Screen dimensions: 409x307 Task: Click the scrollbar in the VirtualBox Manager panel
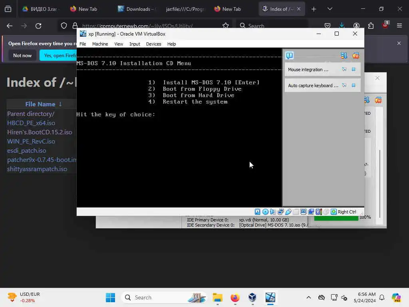(x=380, y=184)
